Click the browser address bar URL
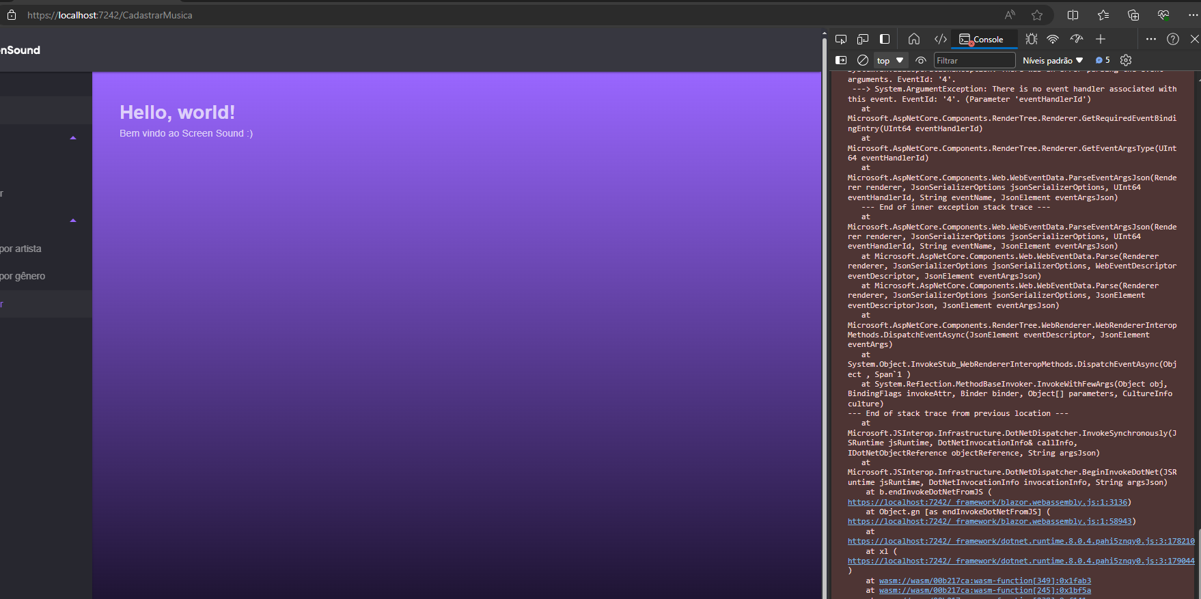This screenshot has height=599, width=1201. [x=109, y=15]
